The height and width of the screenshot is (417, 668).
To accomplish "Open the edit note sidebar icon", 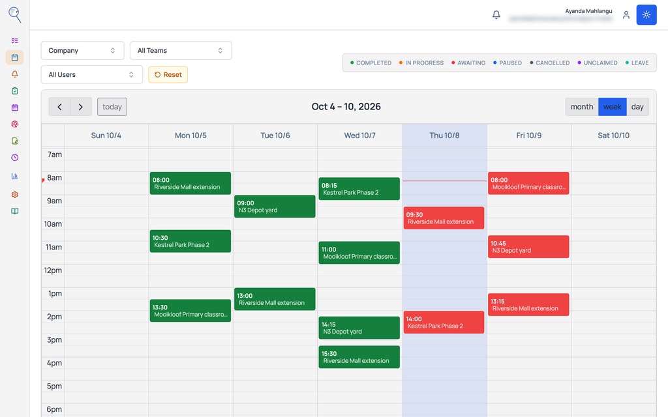I will (14, 141).
